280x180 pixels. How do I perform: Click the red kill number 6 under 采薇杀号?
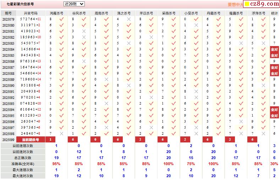click(x=163, y=140)
